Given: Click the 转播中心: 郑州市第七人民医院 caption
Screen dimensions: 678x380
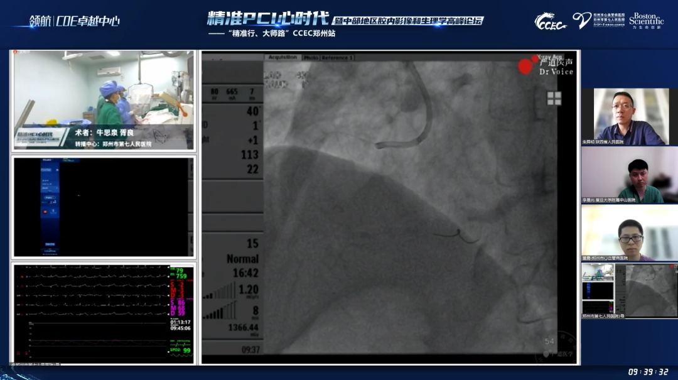Looking at the screenshot, I should click(113, 144).
